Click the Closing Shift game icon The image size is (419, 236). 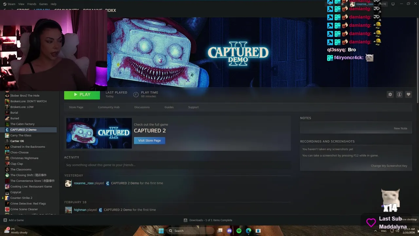point(7,175)
